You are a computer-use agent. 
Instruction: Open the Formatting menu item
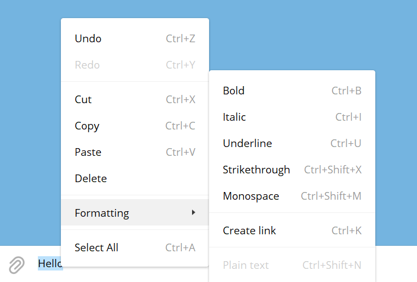[x=102, y=213]
